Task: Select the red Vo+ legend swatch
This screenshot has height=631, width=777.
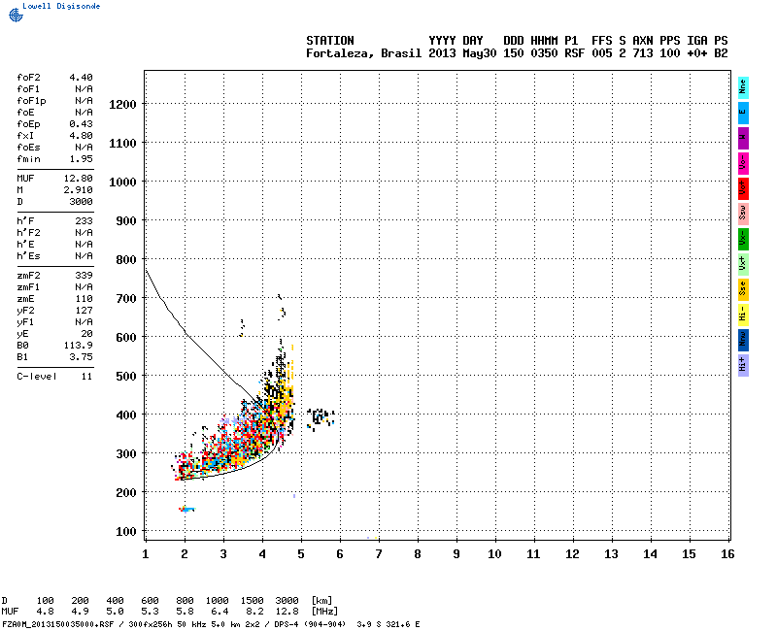Action: [743, 188]
